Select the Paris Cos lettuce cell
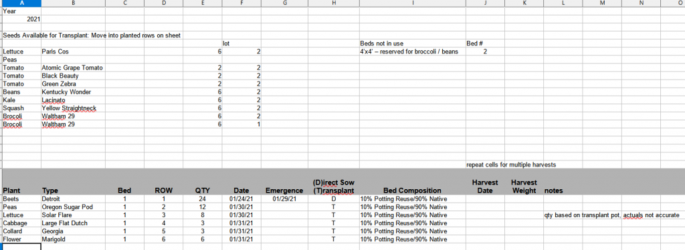 point(73,51)
